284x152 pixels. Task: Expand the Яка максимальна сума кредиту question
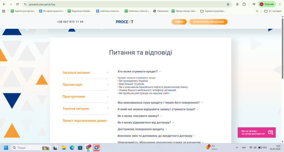coord(160,103)
